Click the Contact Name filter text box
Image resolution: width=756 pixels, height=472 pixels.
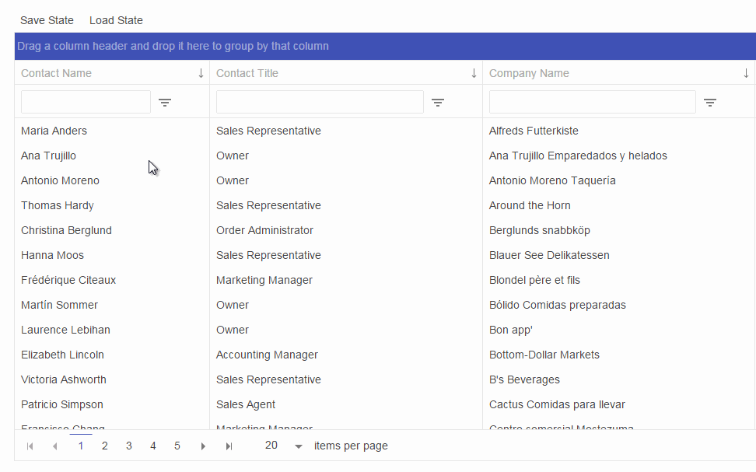86,102
